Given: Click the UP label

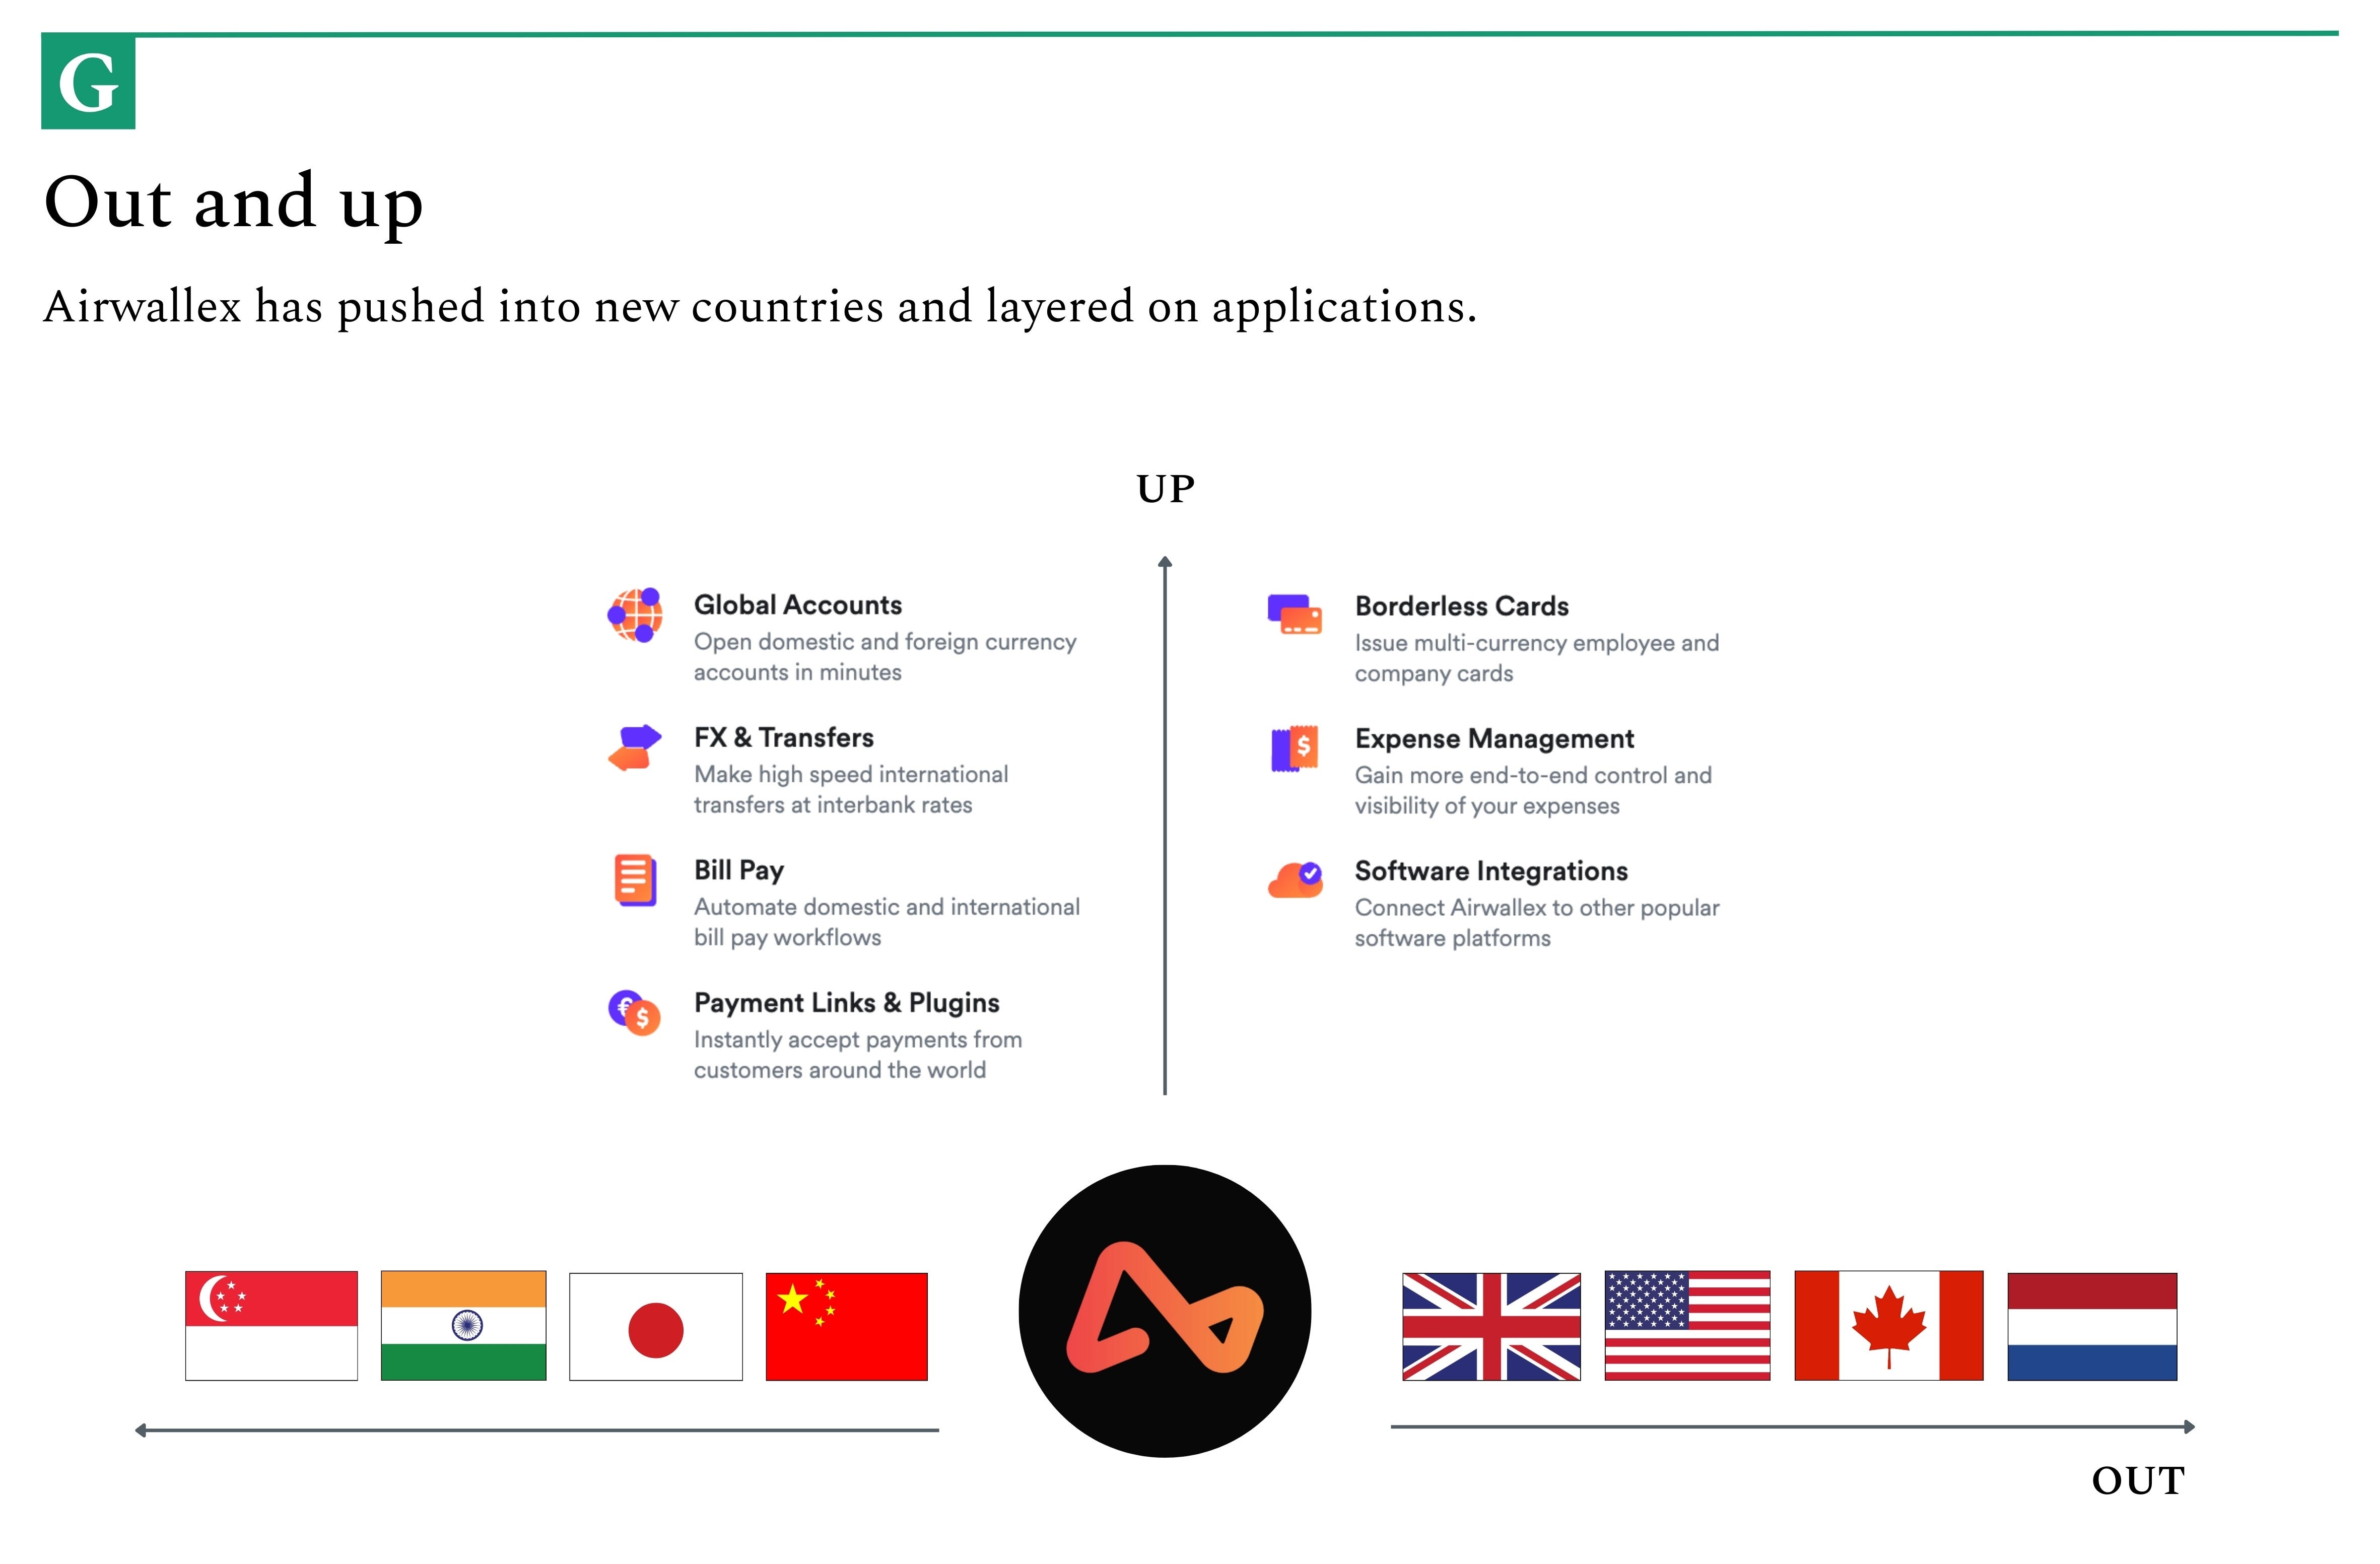Looking at the screenshot, I should (x=1166, y=489).
